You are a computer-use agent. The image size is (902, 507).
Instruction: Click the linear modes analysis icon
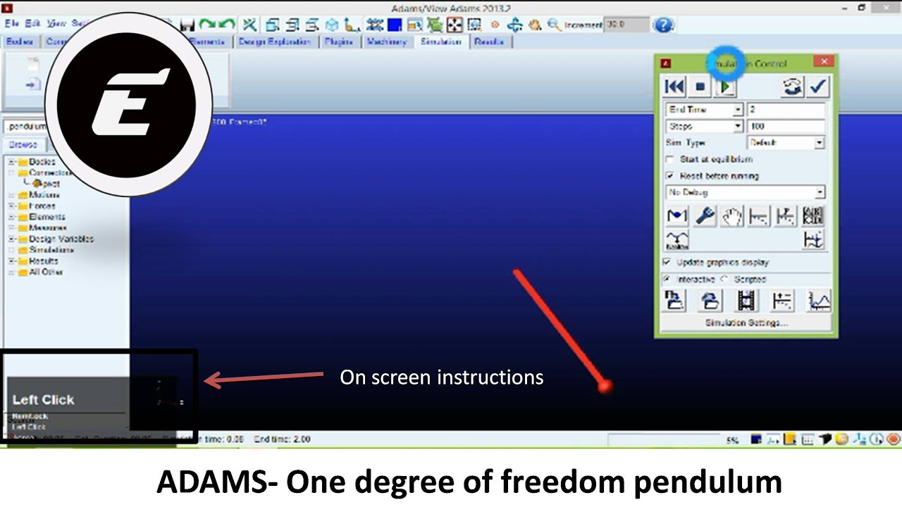(759, 216)
